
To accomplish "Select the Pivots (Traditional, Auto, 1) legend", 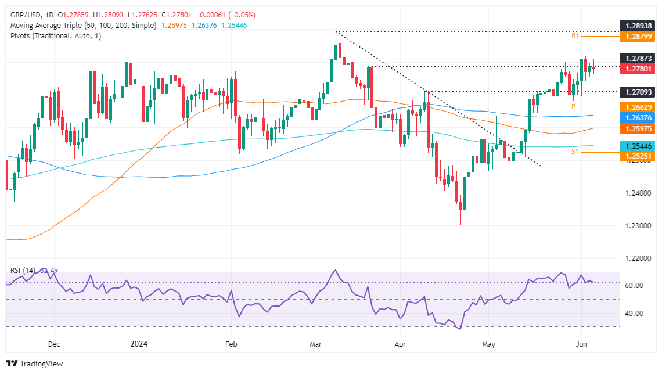I will coord(51,36).
